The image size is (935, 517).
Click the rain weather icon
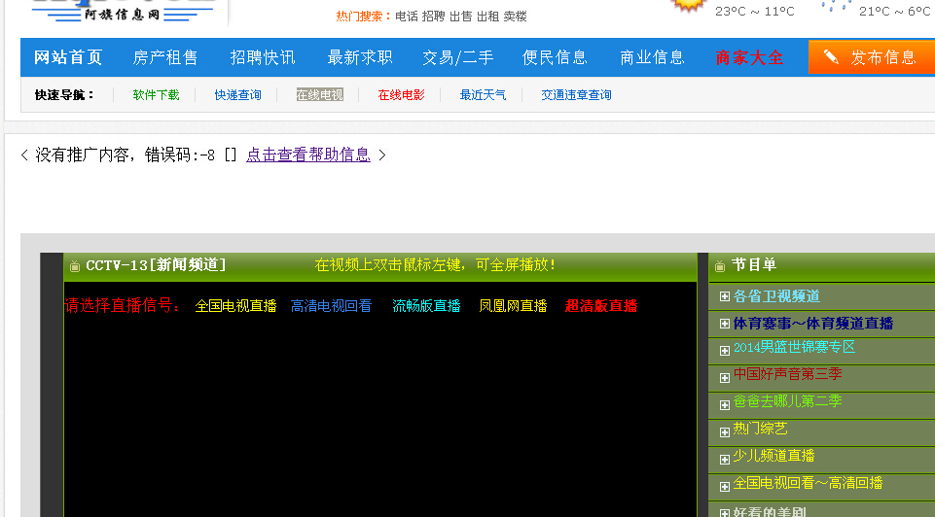pos(835,5)
